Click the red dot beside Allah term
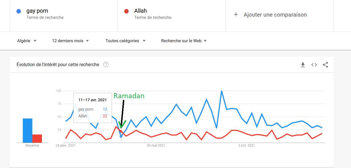The height and width of the screenshot is (168, 351). pos(126,11)
